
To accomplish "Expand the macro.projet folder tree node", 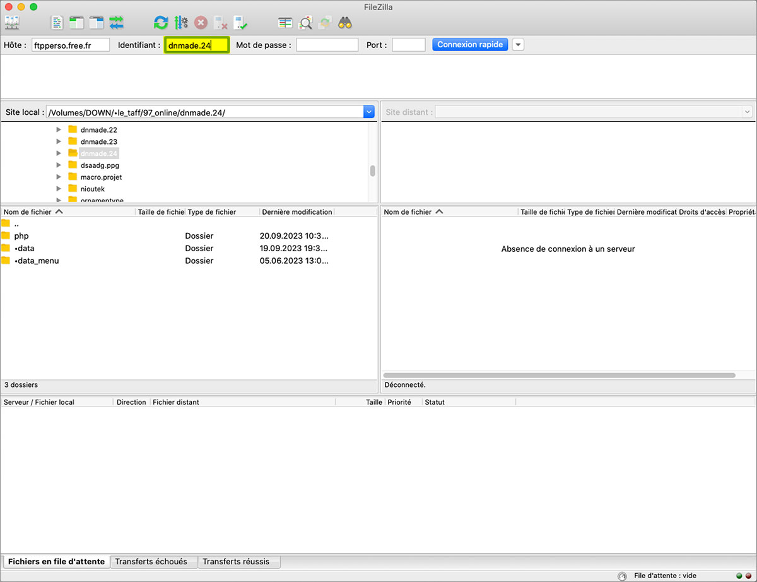I will coord(59,177).
